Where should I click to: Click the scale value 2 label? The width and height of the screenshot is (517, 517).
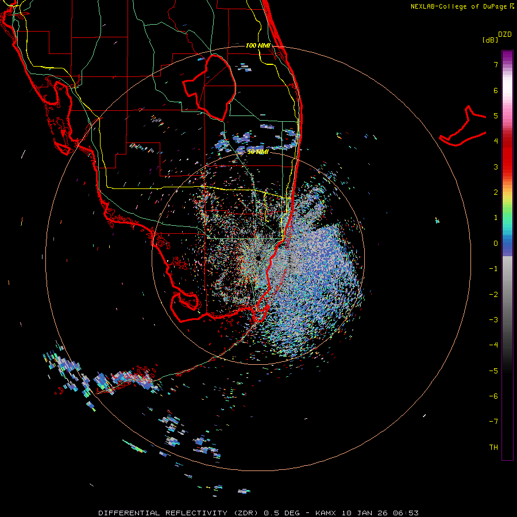point(496,192)
